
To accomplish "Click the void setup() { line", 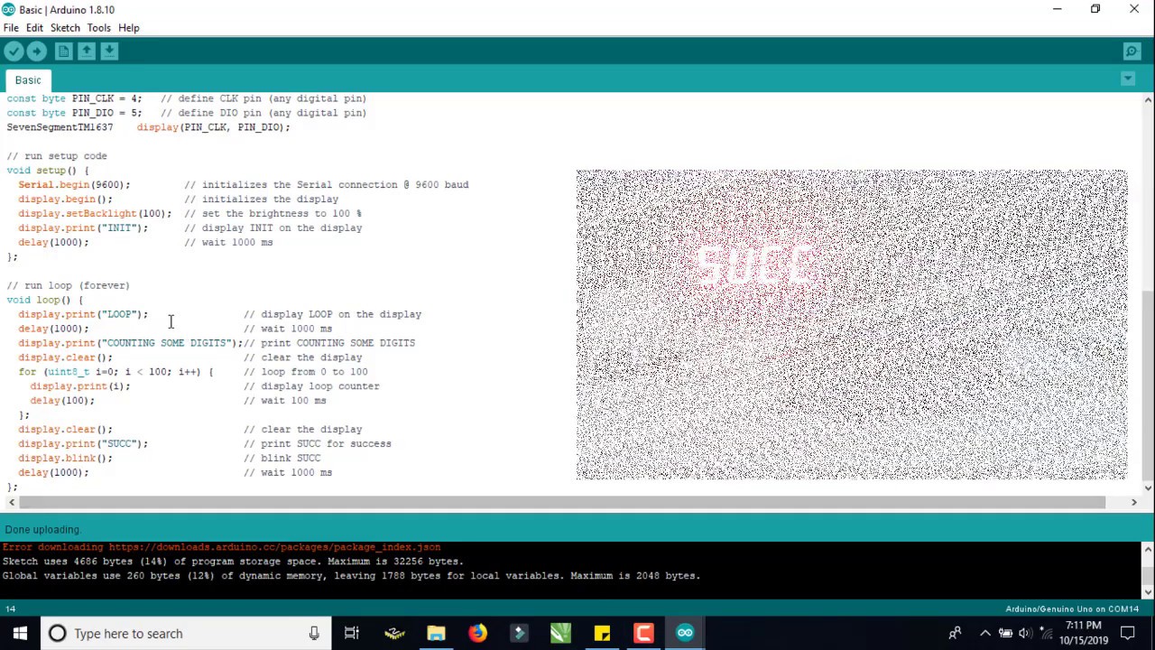I will (48, 171).
